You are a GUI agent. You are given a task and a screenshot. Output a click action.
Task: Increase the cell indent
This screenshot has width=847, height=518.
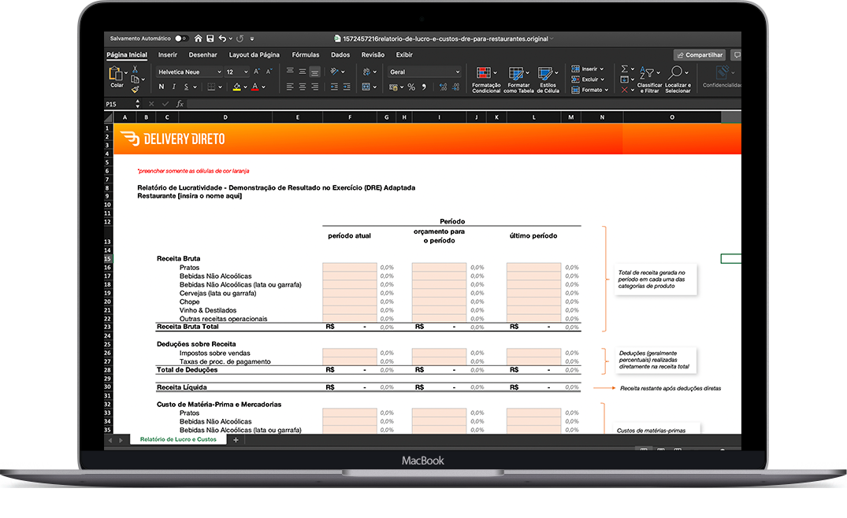click(346, 87)
